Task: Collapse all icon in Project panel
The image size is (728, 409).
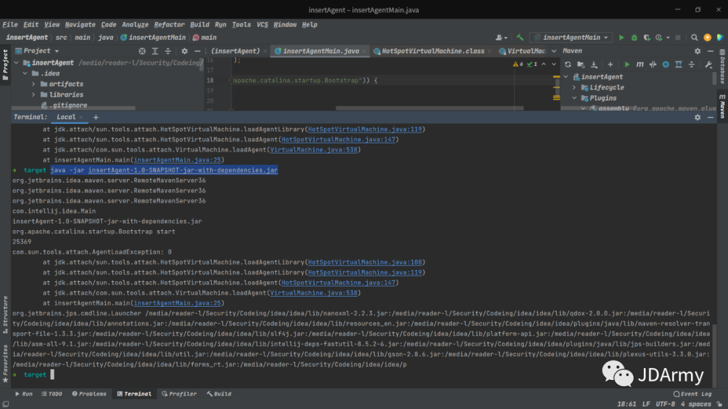Action: click(x=168, y=51)
